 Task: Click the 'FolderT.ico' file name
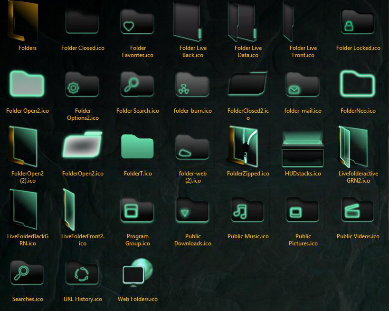point(138,174)
